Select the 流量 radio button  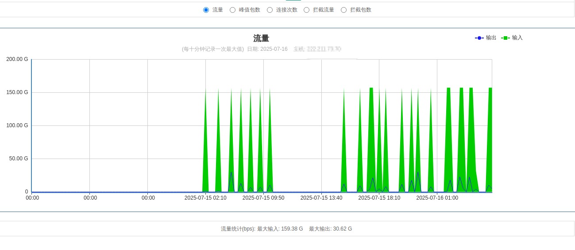(206, 10)
